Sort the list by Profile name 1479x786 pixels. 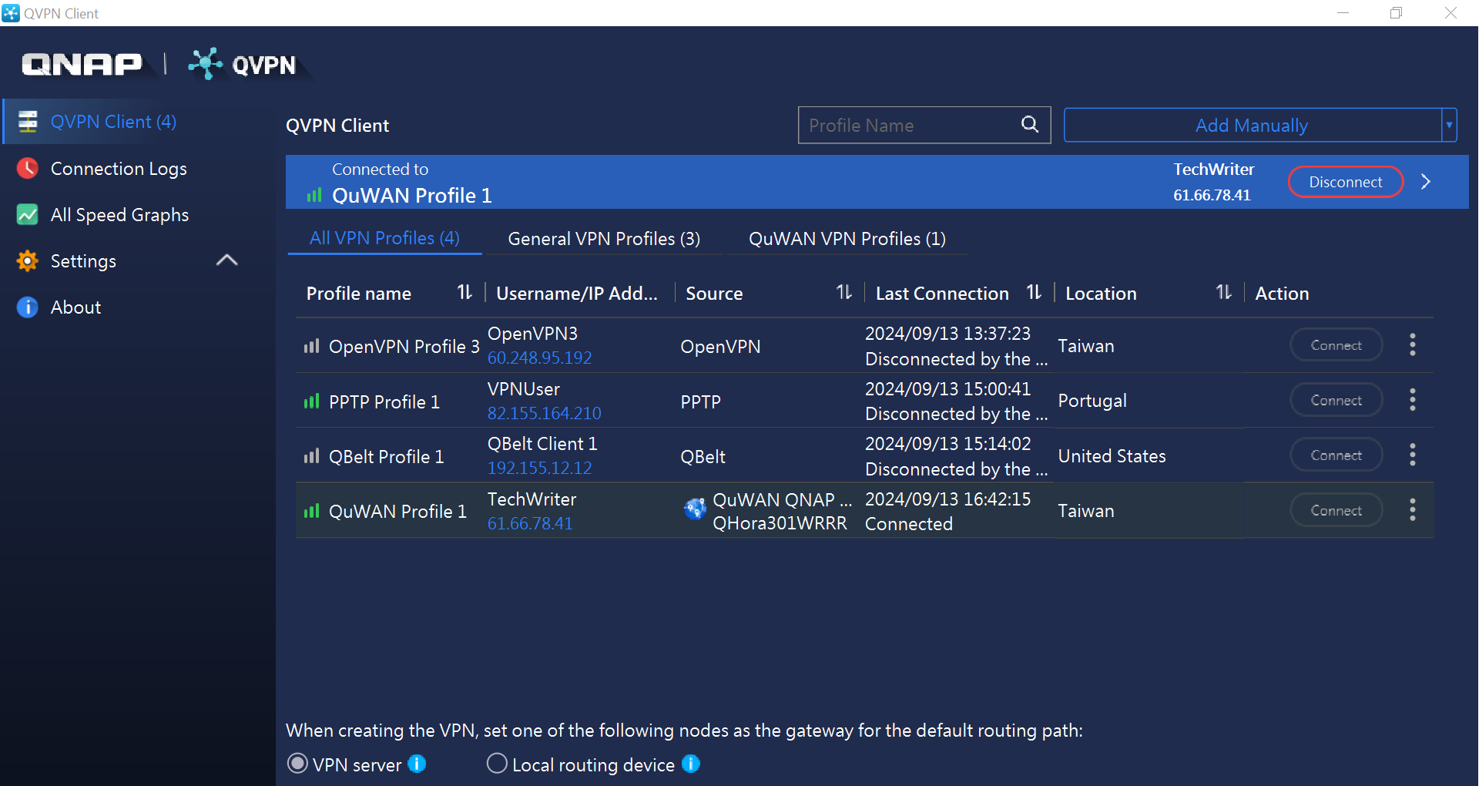click(464, 293)
